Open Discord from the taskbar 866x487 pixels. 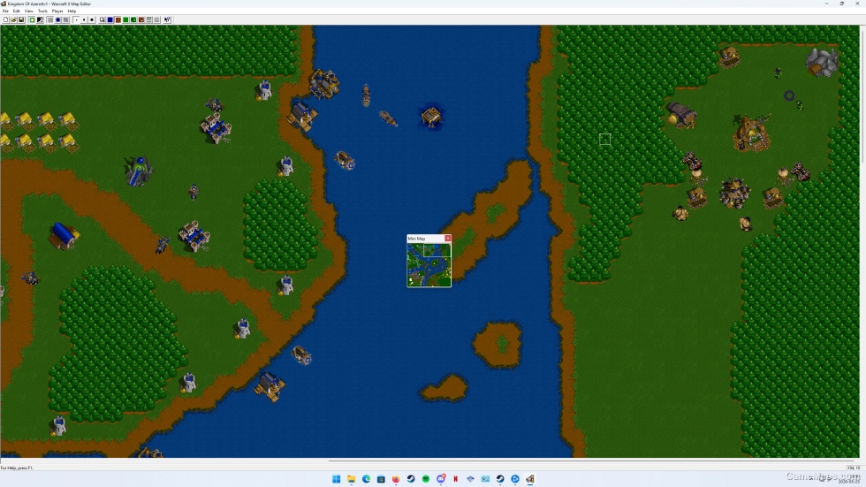pyautogui.click(x=441, y=479)
